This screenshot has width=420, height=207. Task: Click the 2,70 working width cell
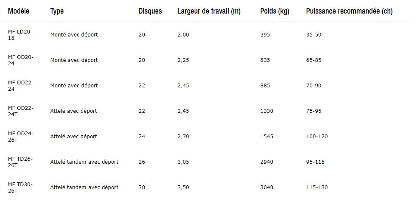(183, 137)
